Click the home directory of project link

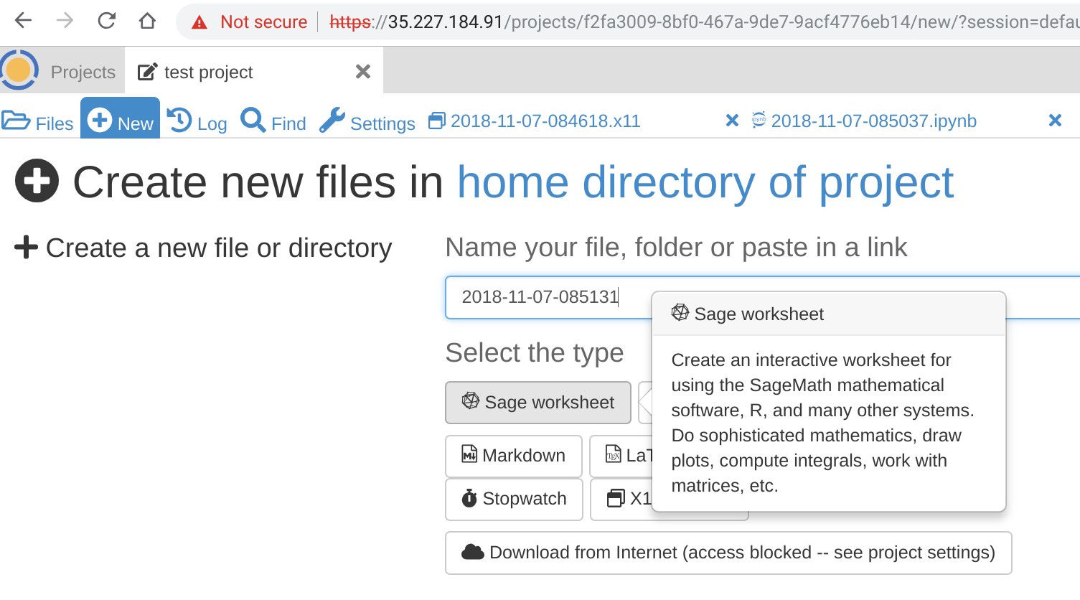pos(705,182)
